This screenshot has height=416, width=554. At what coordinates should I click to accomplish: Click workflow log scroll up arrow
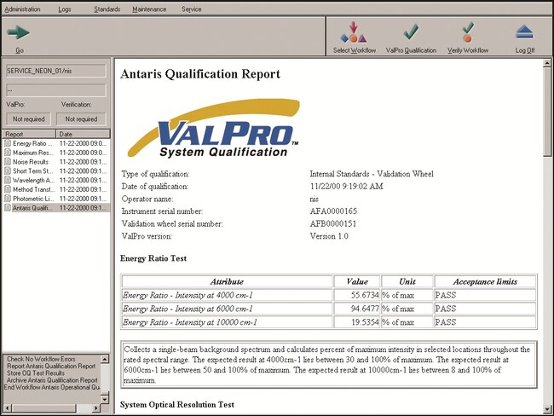point(105,359)
